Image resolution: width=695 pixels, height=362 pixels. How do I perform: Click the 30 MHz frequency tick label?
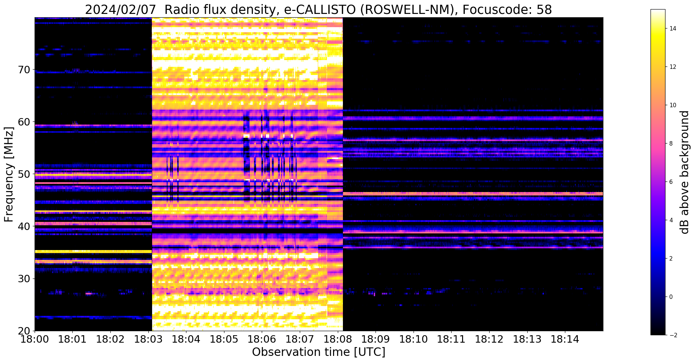click(25, 279)
